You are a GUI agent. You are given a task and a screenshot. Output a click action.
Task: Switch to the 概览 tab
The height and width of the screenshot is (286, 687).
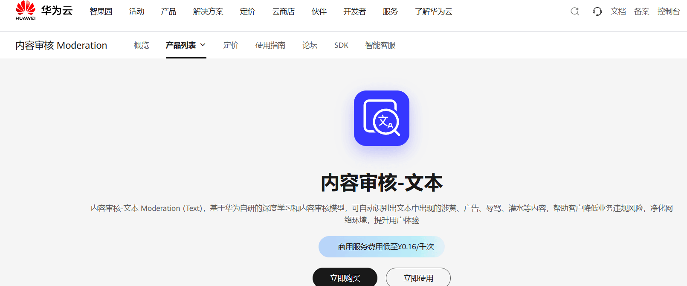pyautogui.click(x=142, y=45)
